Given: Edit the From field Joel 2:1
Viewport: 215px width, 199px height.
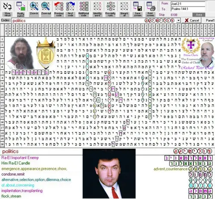Looking at the screenshot, I should click(188, 4).
